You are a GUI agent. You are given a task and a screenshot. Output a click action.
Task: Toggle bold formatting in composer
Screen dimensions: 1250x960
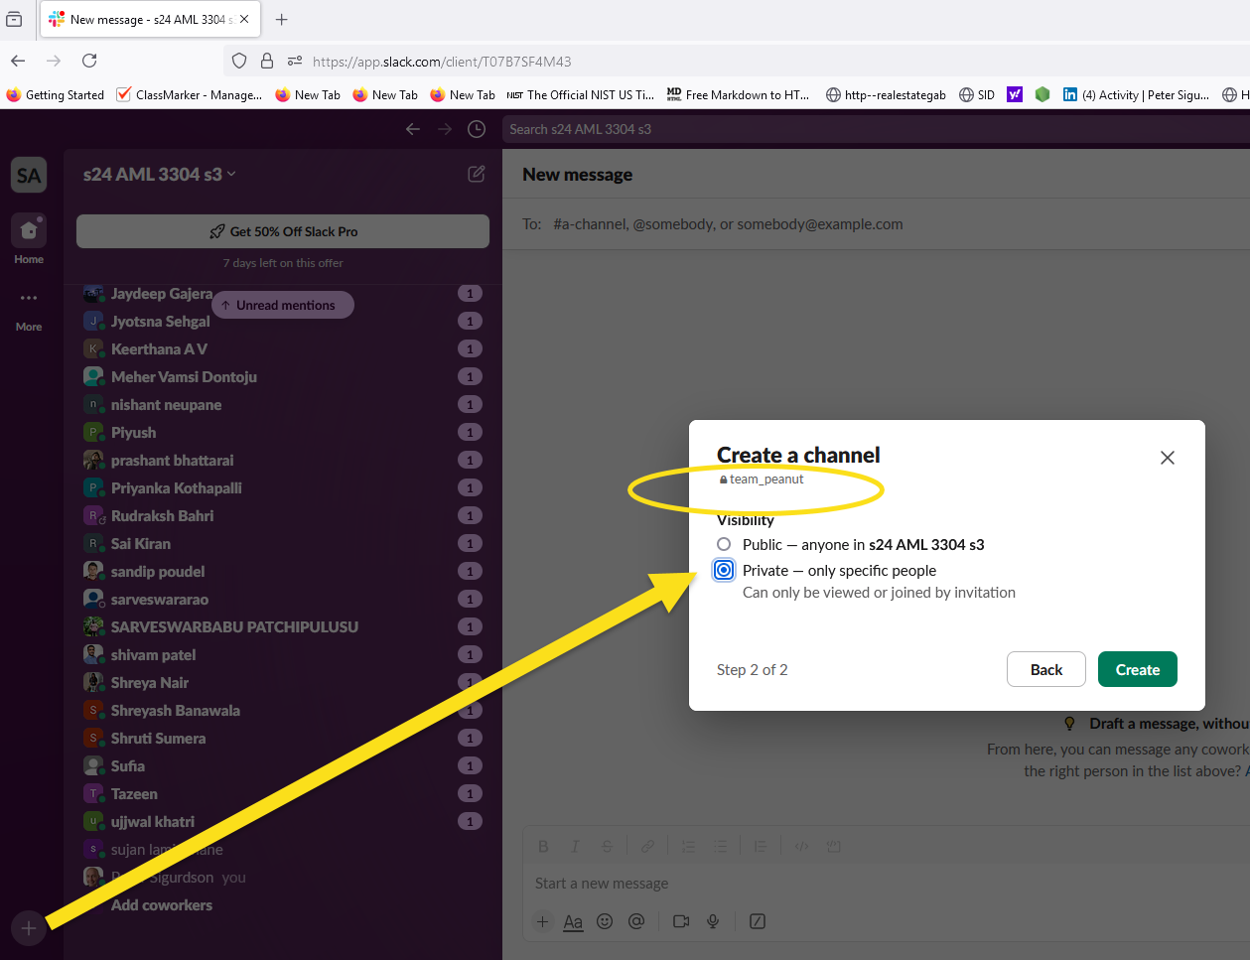click(543, 846)
